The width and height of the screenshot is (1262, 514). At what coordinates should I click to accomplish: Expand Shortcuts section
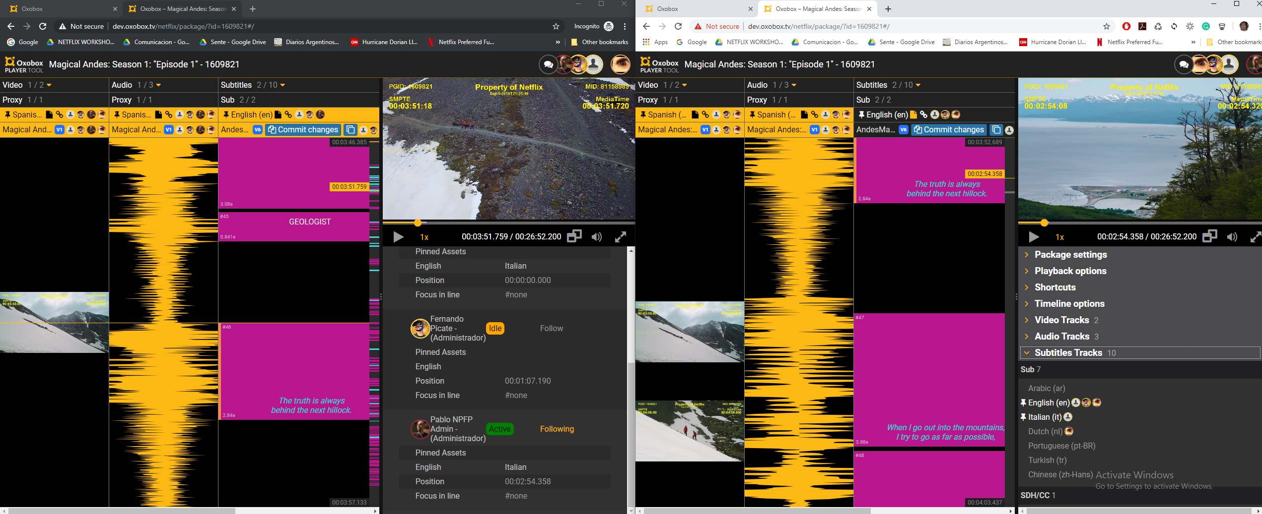1055,287
